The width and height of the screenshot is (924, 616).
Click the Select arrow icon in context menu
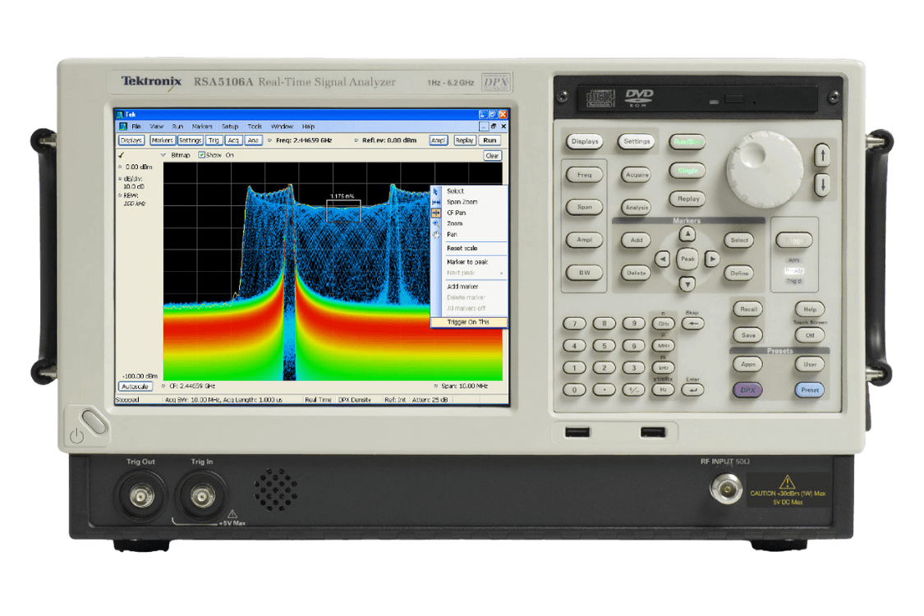pos(436,191)
